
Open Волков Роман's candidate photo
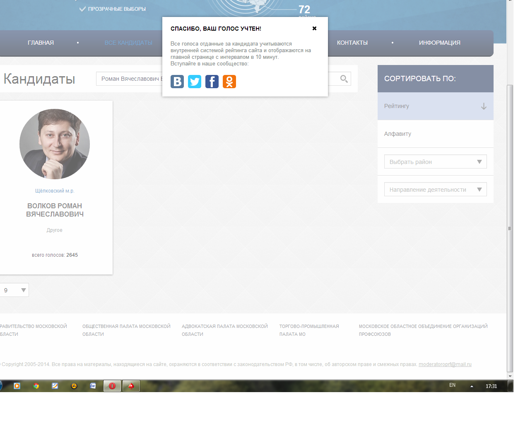pyautogui.click(x=55, y=144)
